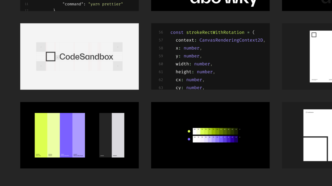Click the "command" key in the JSON snippet
Screen dimensions: 332x186
(73, 4)
